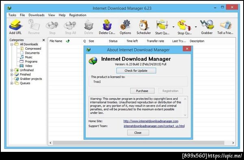Close the About Internet Download Manager dialog

click(x=187, y=49)
